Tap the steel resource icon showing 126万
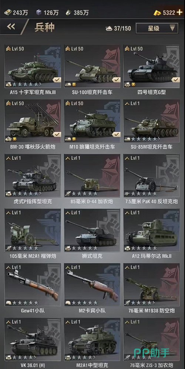This screenshot has width=185, height=369. (x=39, y=13)
